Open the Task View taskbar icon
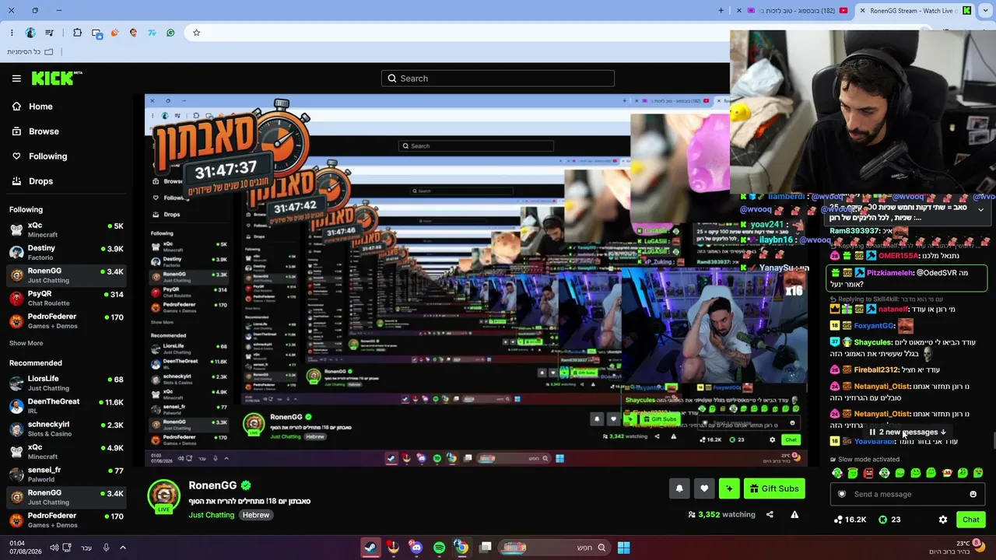996x560 pixels. (486, 548)
